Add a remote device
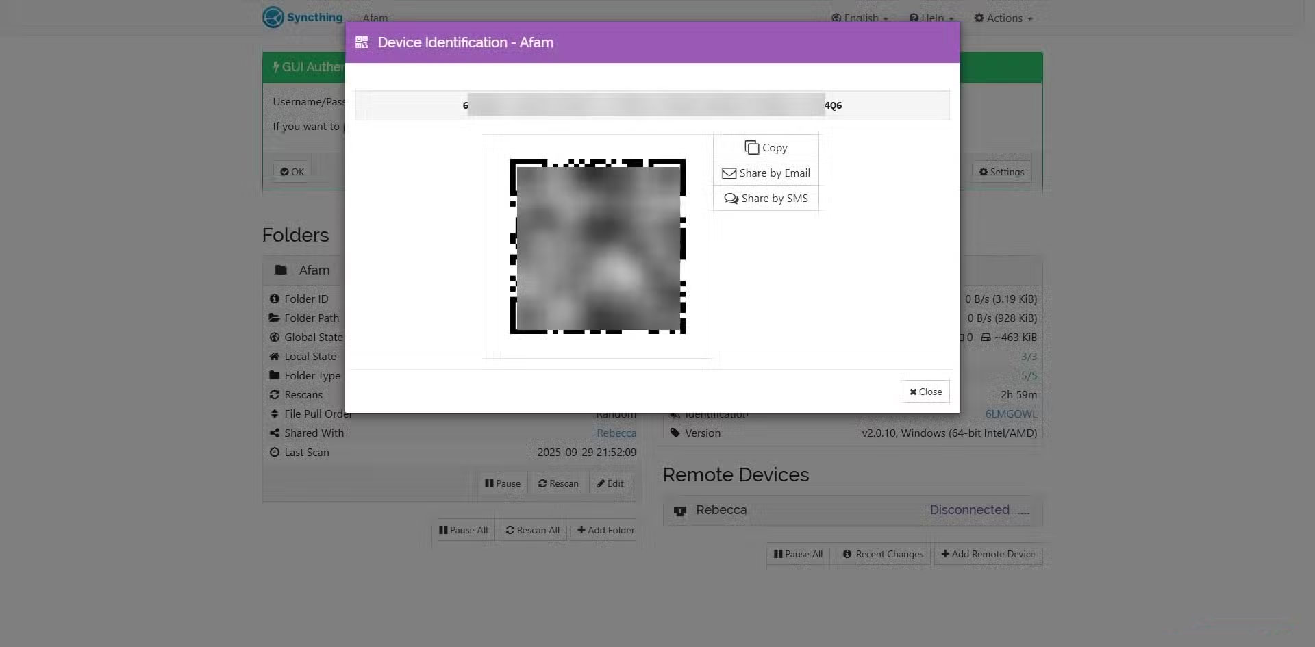This screenshot has width=1315, height=647. coord(988,554)
